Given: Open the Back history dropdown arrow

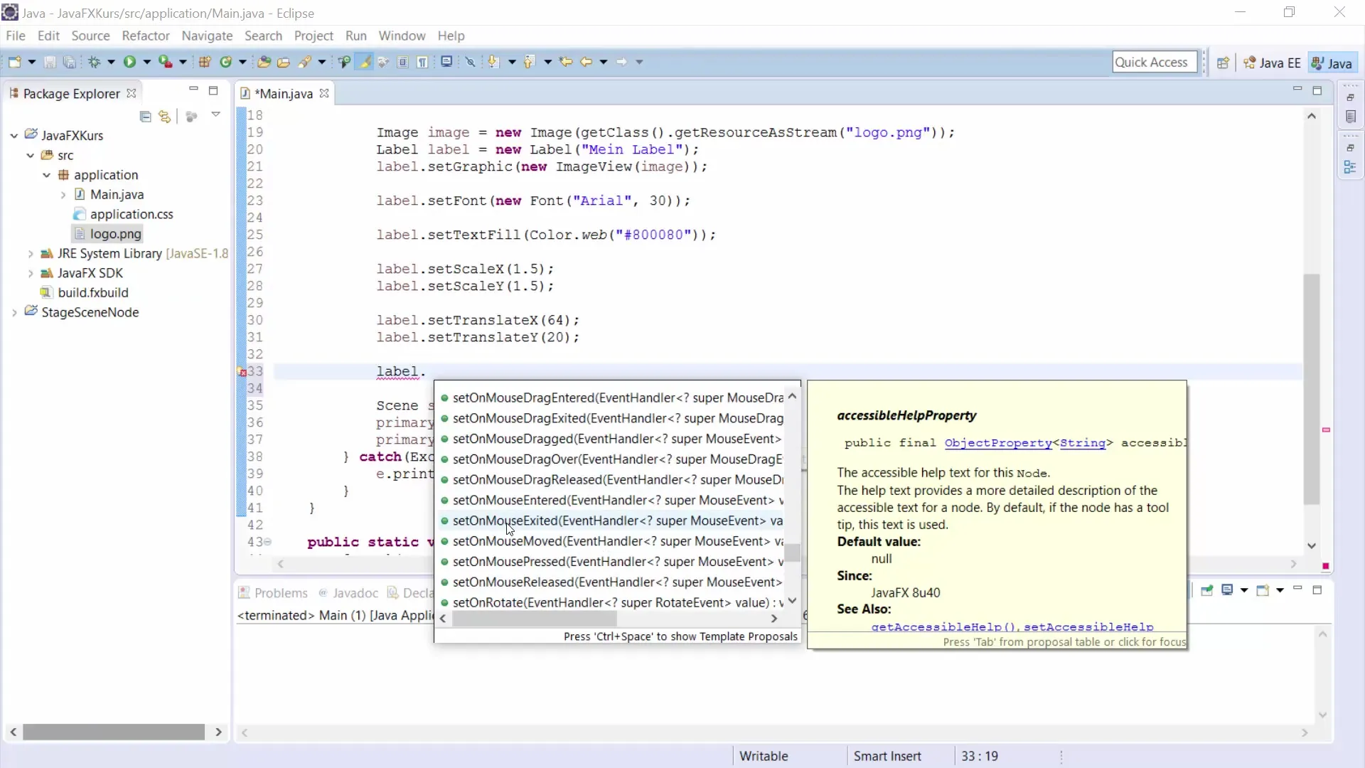Looking at the screenshot, I should pos(604,63).
